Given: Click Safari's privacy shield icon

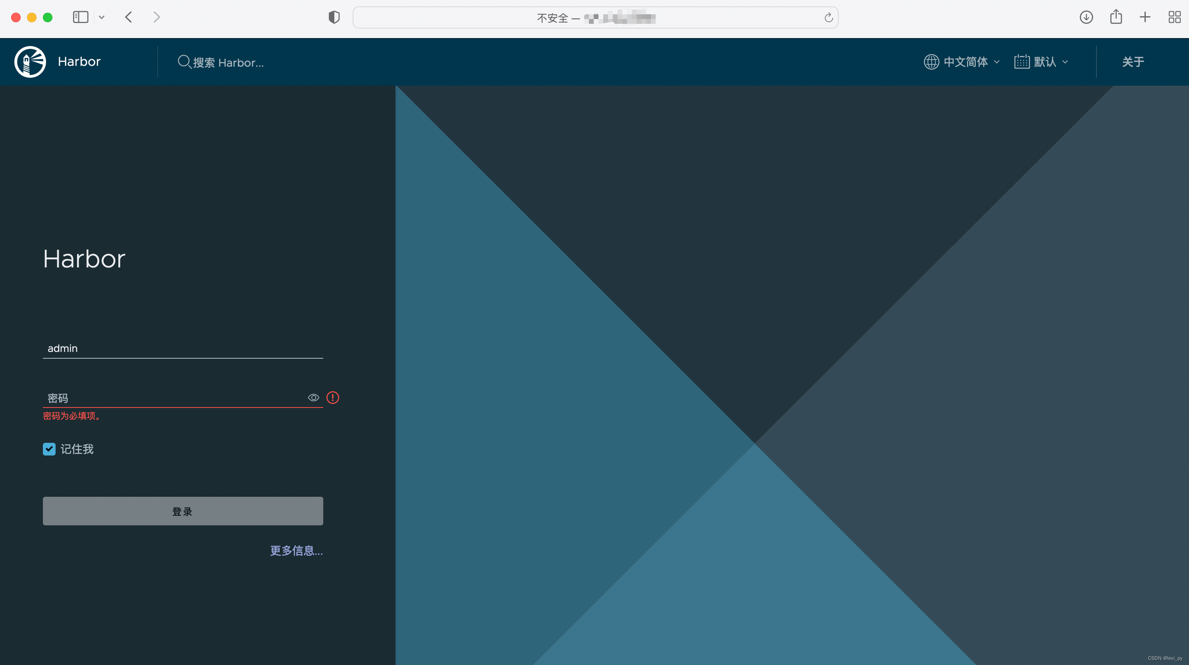Looking at the screenshot, I should (334, 17).
